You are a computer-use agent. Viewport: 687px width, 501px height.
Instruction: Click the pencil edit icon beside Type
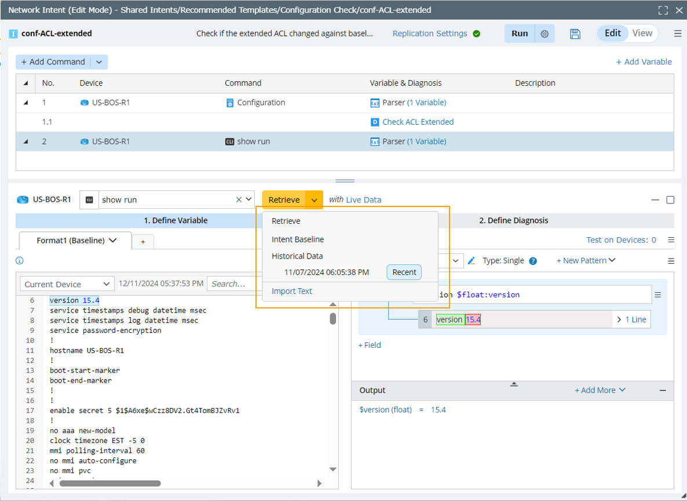tap(472, 261)
